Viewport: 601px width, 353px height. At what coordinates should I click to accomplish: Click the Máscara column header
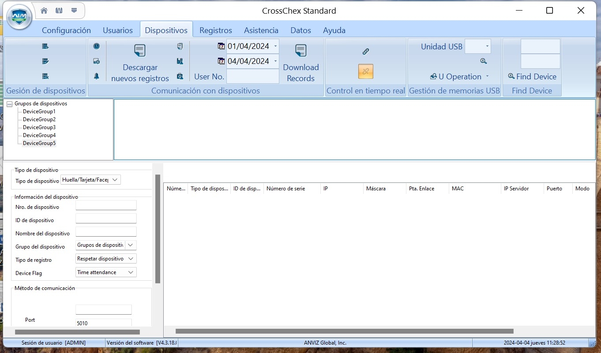click(x=385, y=189)
